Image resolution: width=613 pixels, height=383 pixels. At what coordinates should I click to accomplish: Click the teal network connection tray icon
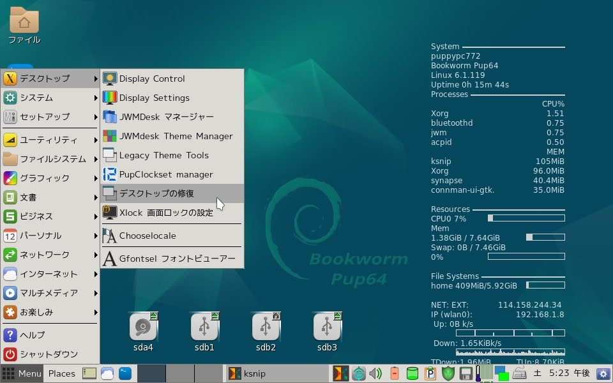358,373
